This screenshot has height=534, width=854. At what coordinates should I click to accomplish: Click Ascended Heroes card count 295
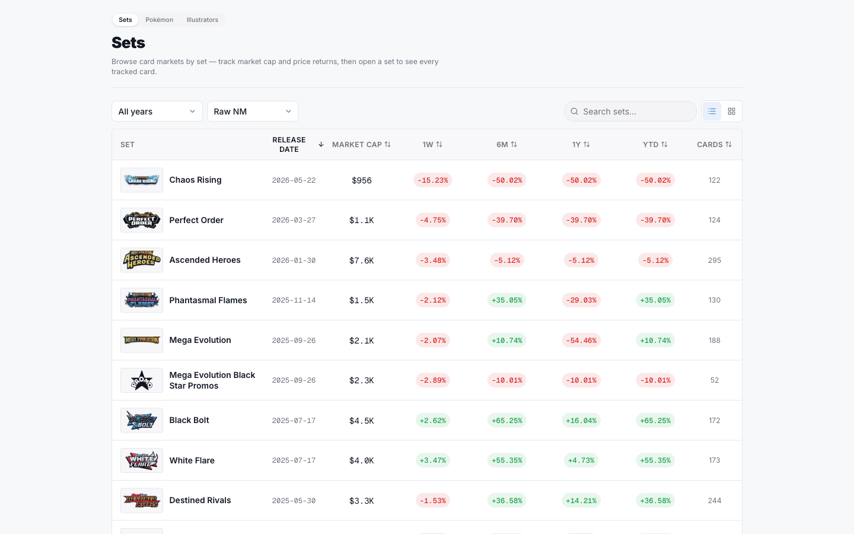(x=715, y=260)
